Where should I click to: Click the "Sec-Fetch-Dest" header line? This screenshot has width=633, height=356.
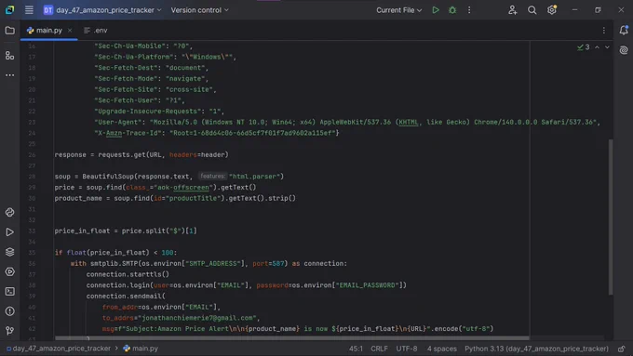point(152,68)
